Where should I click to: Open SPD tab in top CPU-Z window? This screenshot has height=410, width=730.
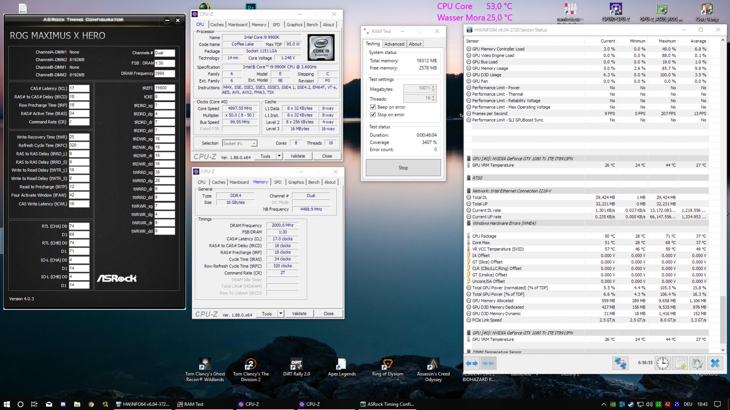276,25
